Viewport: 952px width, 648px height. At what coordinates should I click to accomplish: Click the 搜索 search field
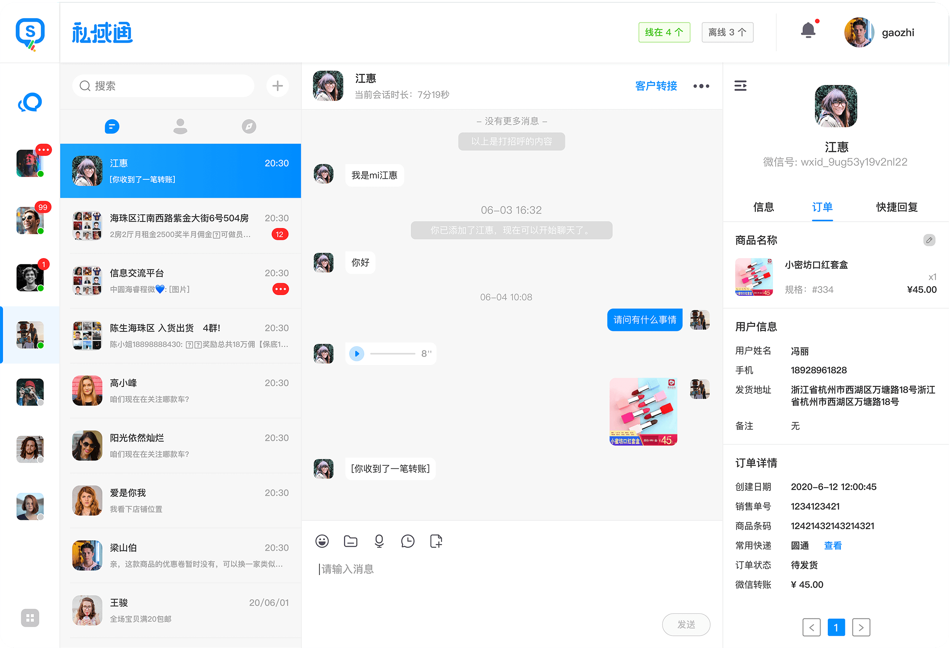164,86
